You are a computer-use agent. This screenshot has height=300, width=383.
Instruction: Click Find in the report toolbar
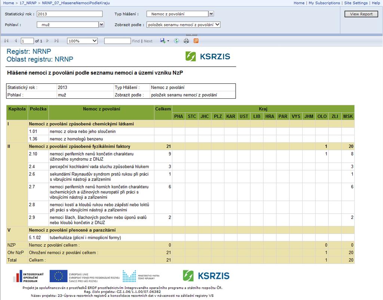point(136,41)
